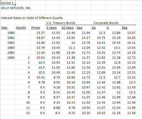Select the 'A' column header
Image resolution: width=142 pixels, height=119 pixels.
113,28
